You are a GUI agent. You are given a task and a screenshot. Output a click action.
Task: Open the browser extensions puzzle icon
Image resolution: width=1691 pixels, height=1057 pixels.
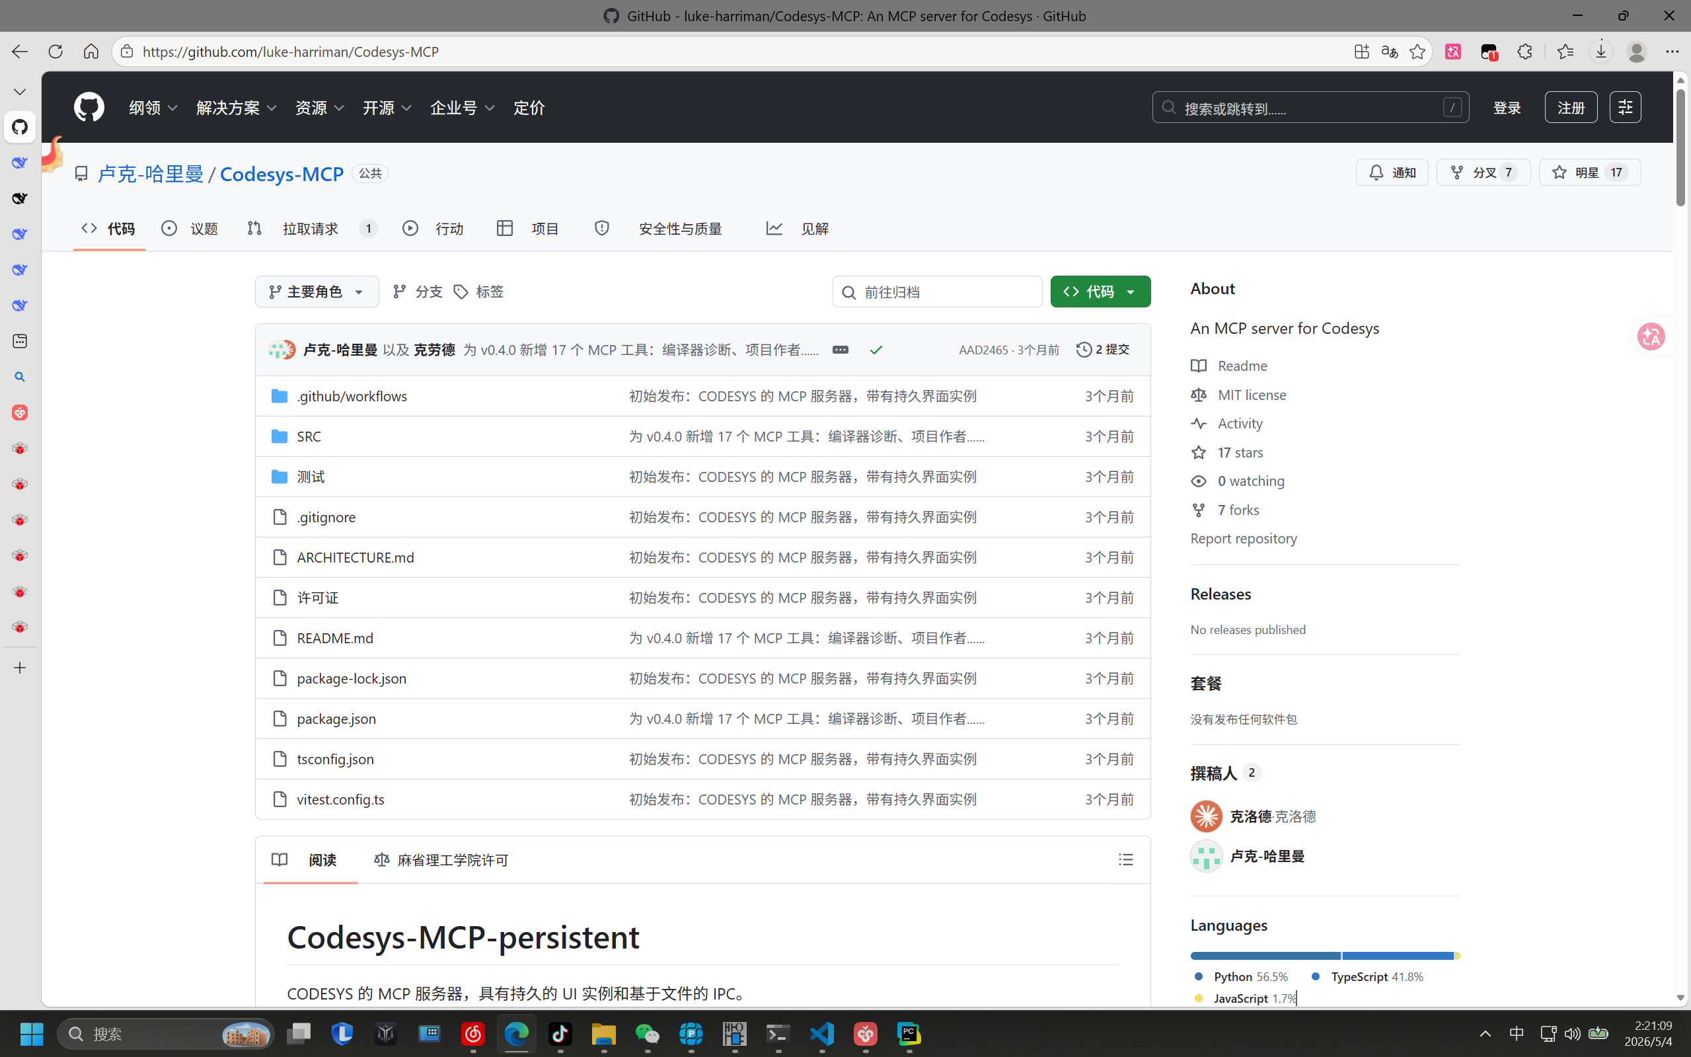1524,52
